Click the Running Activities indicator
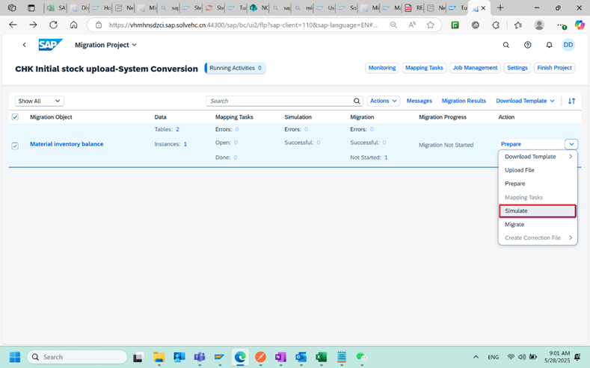The image size is (590, 368). [235, 68]
